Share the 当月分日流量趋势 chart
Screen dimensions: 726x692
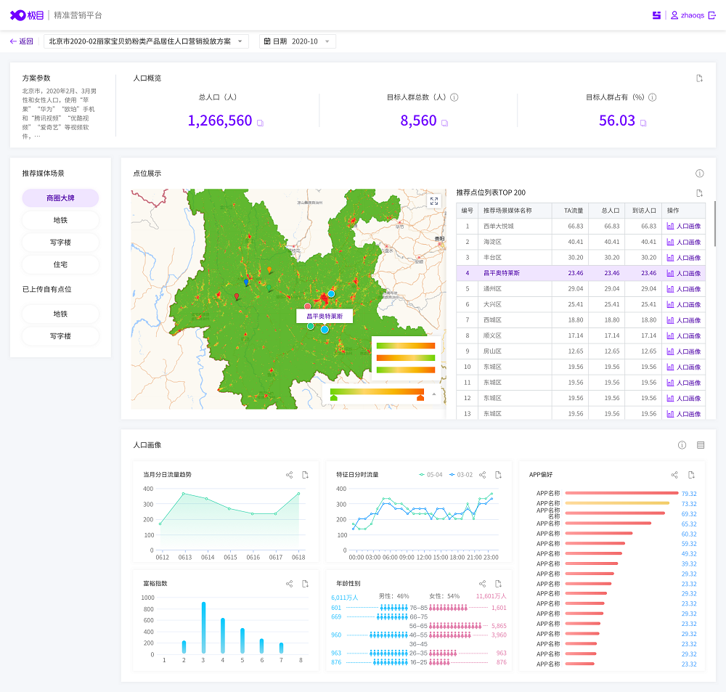point(289,475)
